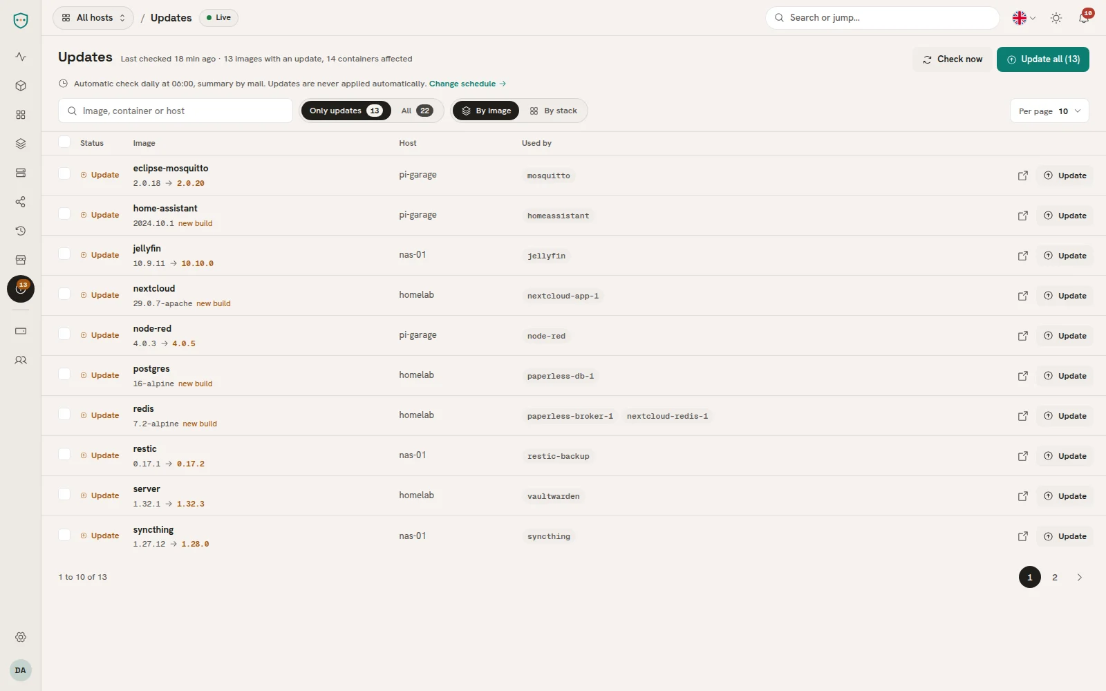Switch to All 22 filter
1106x691 pixels.
417,111
